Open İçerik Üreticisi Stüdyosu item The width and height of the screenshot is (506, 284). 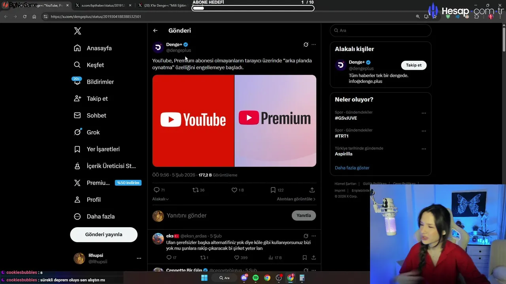(105, 166)
